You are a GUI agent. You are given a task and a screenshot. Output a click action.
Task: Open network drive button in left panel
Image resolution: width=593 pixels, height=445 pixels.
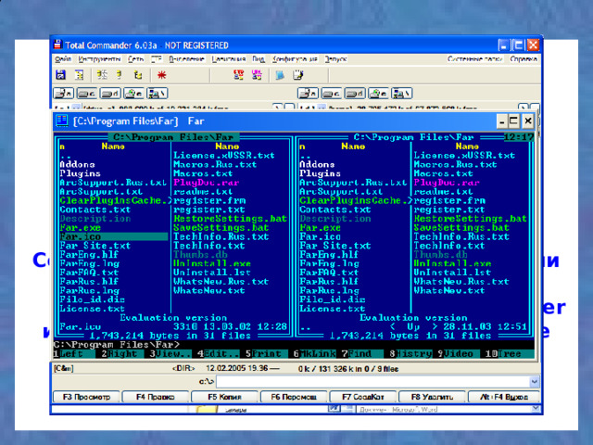pos(158,93)
